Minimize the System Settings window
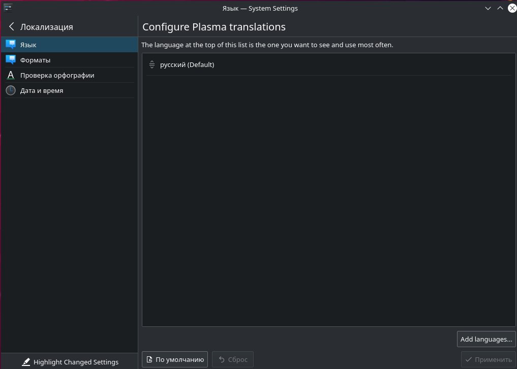The width and height of the screenshot is (517, 369). 488,8
